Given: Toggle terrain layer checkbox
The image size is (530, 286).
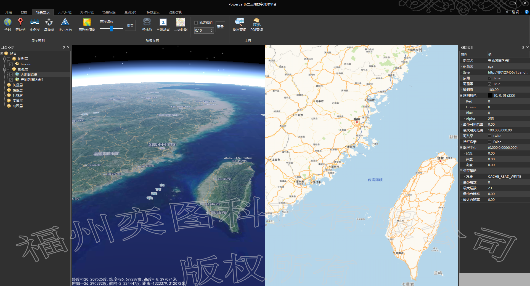Looking at the screenshot, I should (11, 64).
